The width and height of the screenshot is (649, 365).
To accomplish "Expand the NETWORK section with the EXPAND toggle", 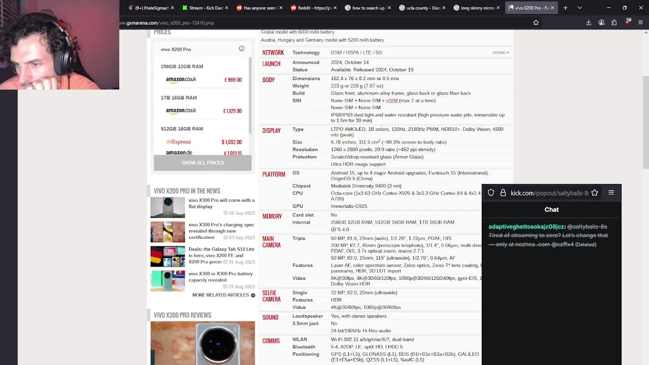I will click(500, 53).
